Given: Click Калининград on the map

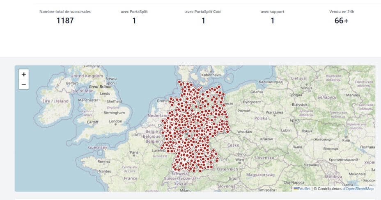Looking at the screenshot, I should click(x=271, y=82).
